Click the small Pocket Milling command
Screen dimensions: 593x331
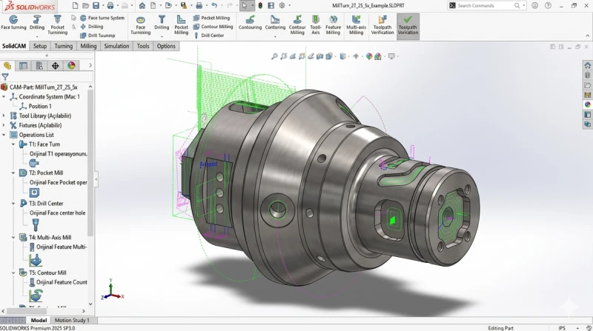click(x=211, y=18)
